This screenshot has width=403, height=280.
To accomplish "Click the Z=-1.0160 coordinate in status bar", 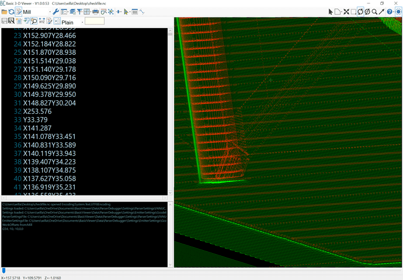I will (x=53, y=278).
